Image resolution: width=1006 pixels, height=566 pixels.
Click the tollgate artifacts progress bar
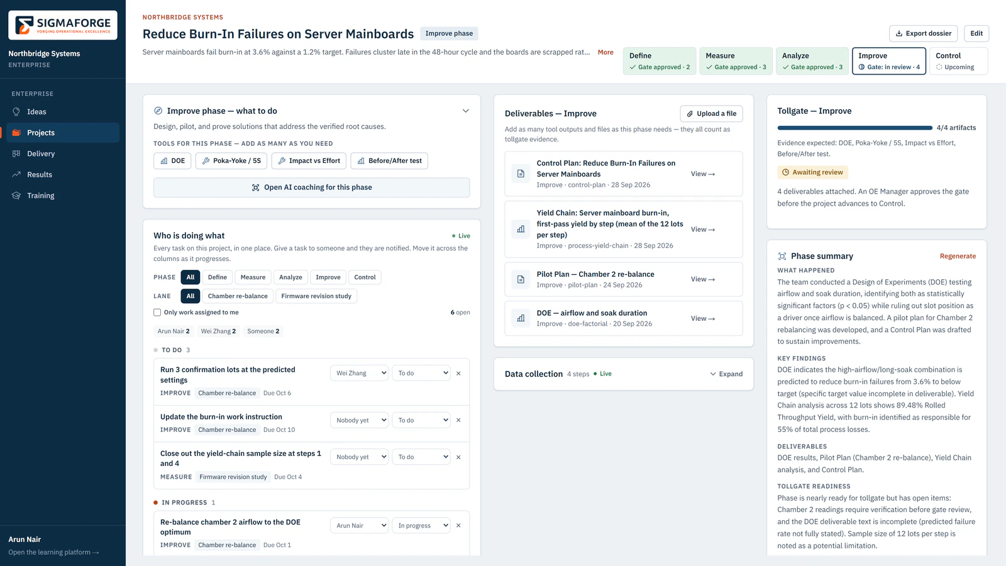click(854, 128)
